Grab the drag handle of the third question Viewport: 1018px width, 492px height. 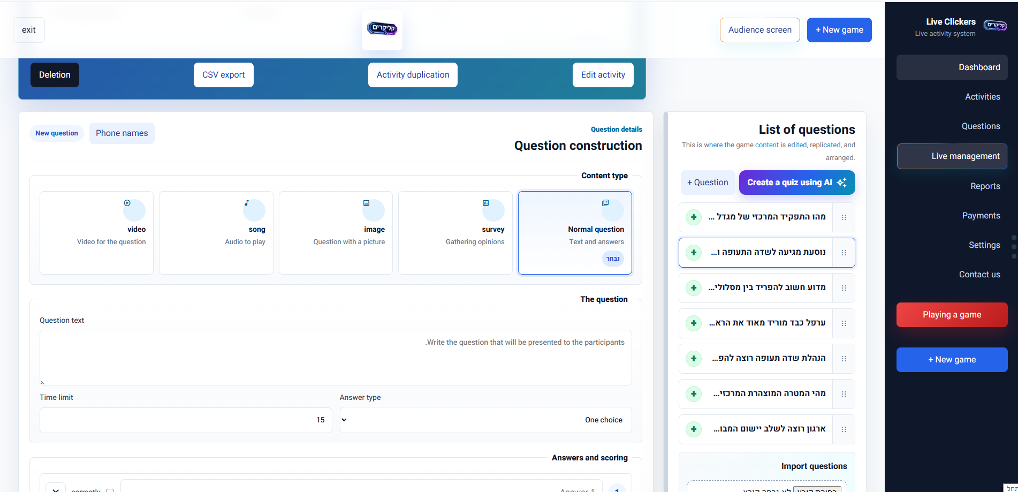click(844, 288)
